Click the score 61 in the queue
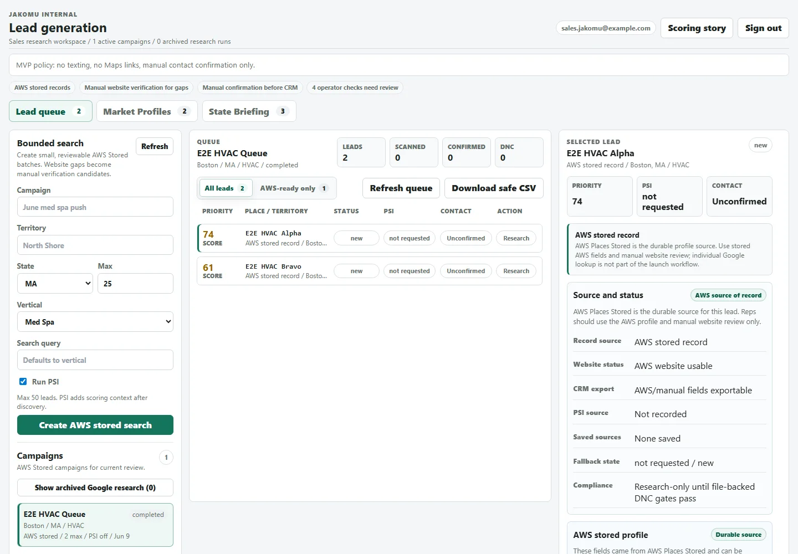 208,268
